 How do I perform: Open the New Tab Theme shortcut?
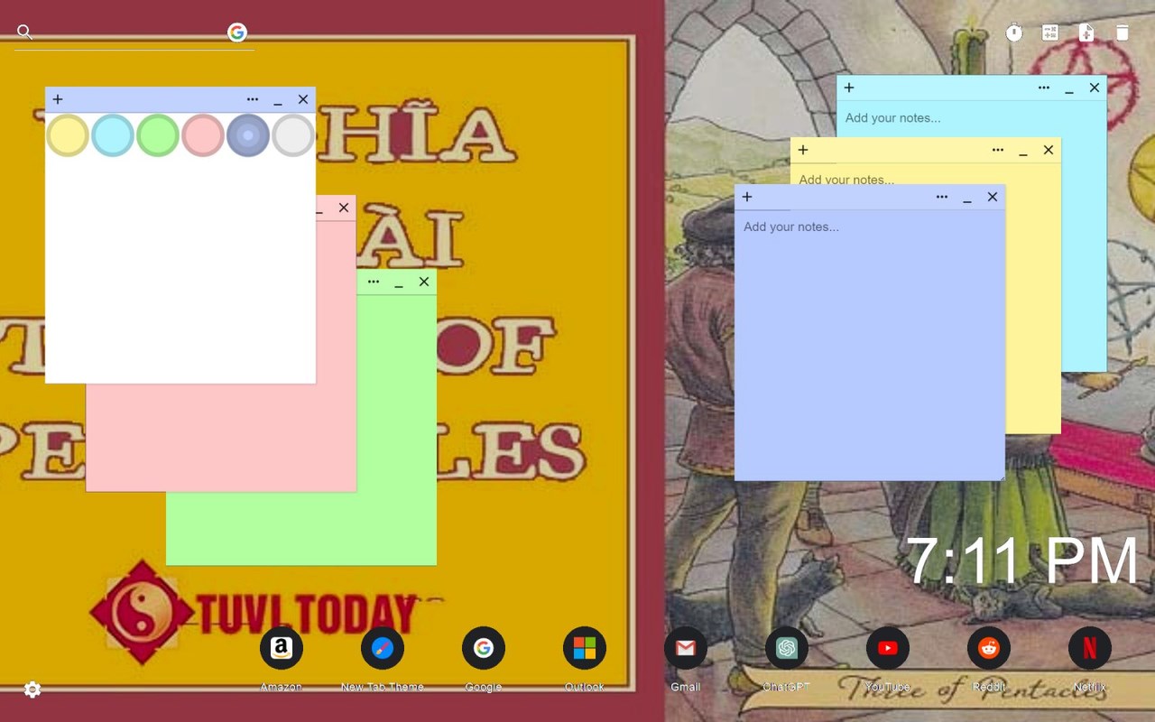pos(383,648)
